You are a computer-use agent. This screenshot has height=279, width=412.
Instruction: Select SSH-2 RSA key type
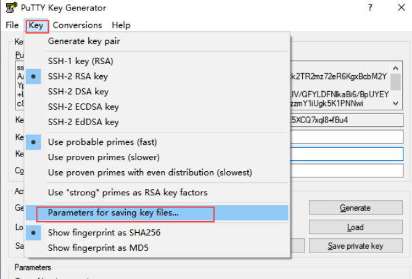tap(78, 76)
